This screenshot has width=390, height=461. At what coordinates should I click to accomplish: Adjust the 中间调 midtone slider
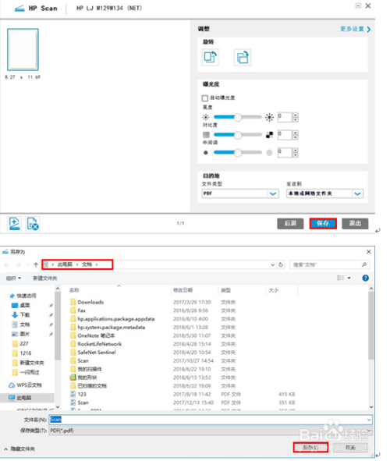pyautogui.click(x=237, y=153)
